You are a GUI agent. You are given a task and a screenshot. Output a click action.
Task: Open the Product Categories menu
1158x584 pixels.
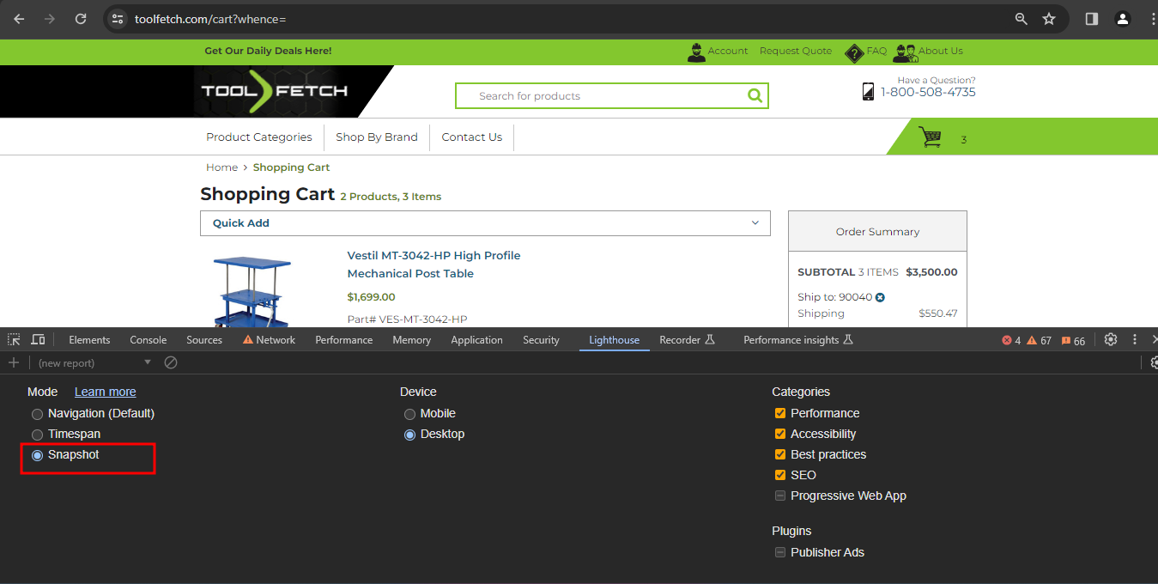click(259, 137)
